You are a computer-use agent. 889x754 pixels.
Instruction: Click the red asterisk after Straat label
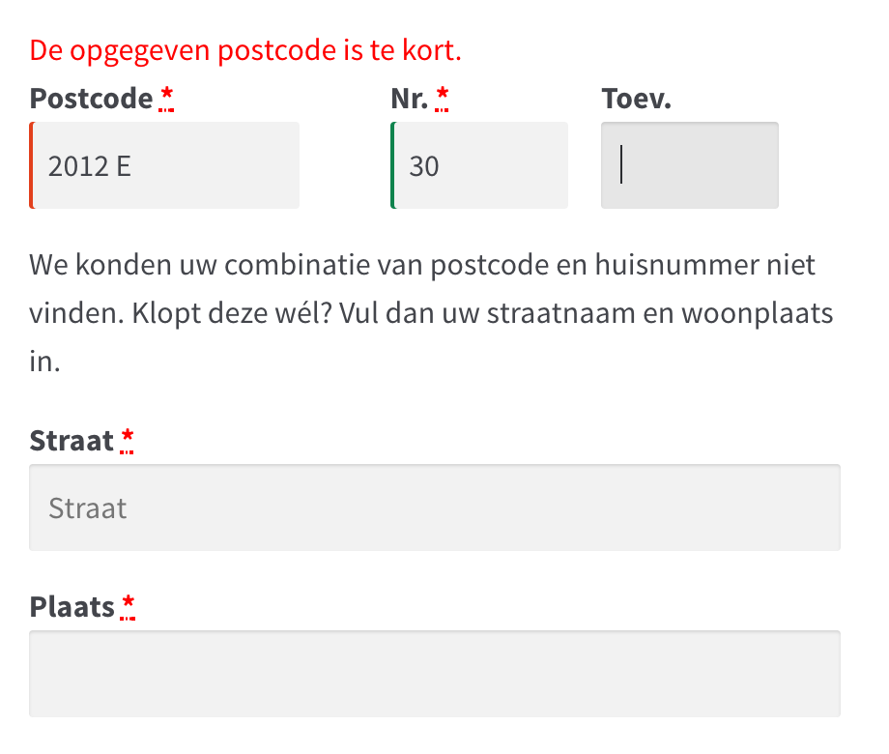(128, 440)
